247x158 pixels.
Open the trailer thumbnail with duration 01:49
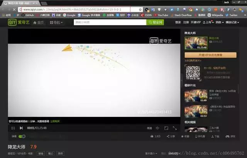(196, 96)
